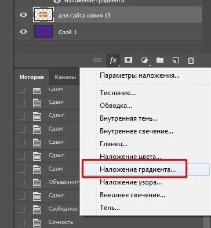Select 'Наложение узора...' menu entry
This screenshot has height=228, width=211.
point(130,182)
